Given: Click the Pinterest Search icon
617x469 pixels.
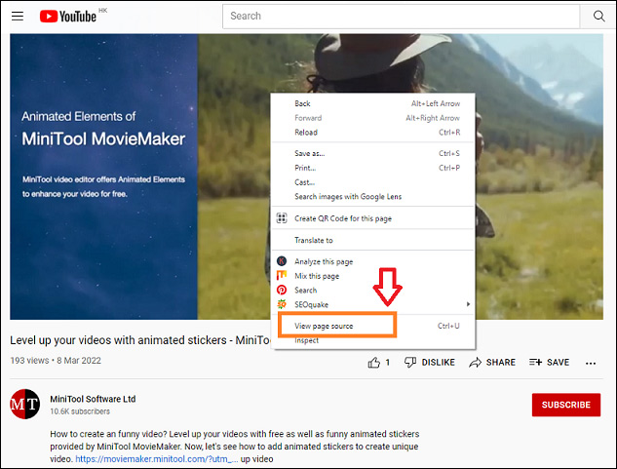Looking at the screenshot, I should (282, 290).
